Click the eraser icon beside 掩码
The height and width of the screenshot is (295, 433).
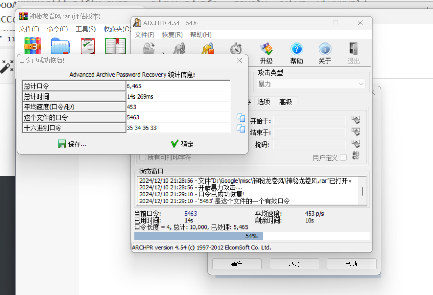(356, 144)
